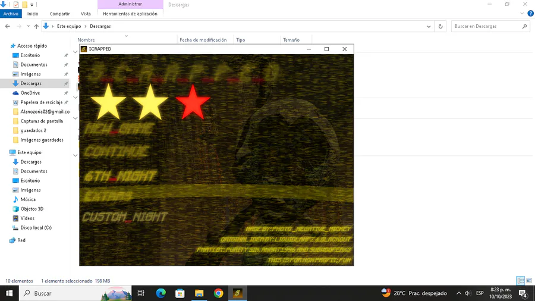Open CUSTOM_NIGHT in the game menu
The width and height of the screenshot is (535, 301).
125,217
